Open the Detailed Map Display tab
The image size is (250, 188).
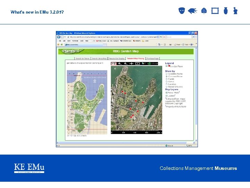click(135, 58)
